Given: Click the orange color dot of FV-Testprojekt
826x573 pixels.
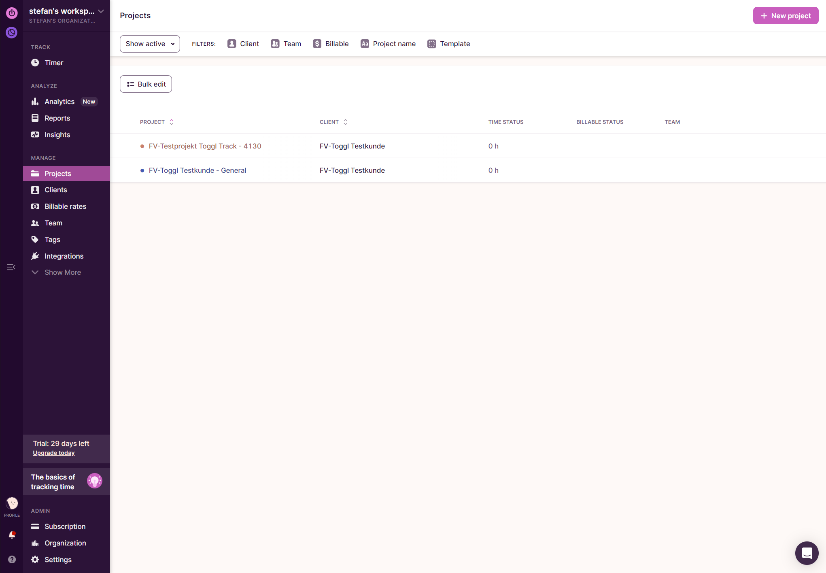Looking at the screenshot, I should [142, 146].
